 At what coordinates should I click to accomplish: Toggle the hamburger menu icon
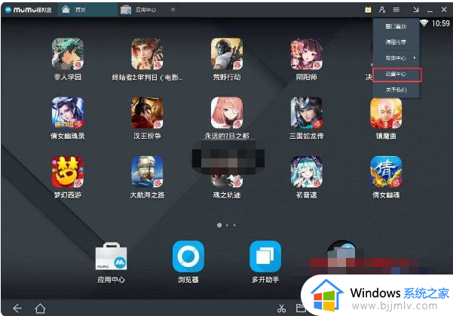[396, 10]
